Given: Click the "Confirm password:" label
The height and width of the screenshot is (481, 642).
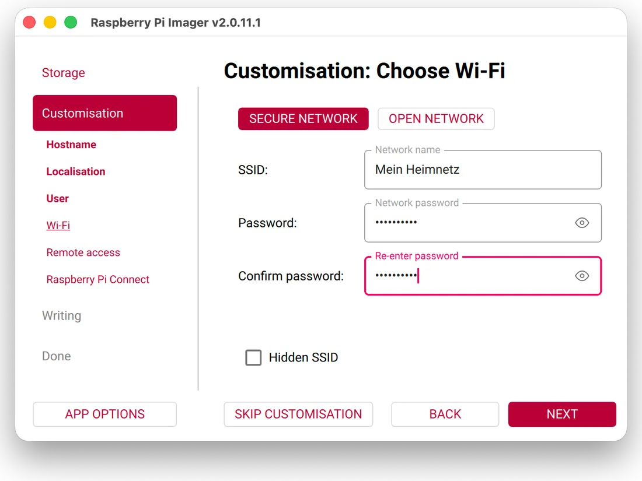Looking at the screenshot, I should click(x=291, y=276).
